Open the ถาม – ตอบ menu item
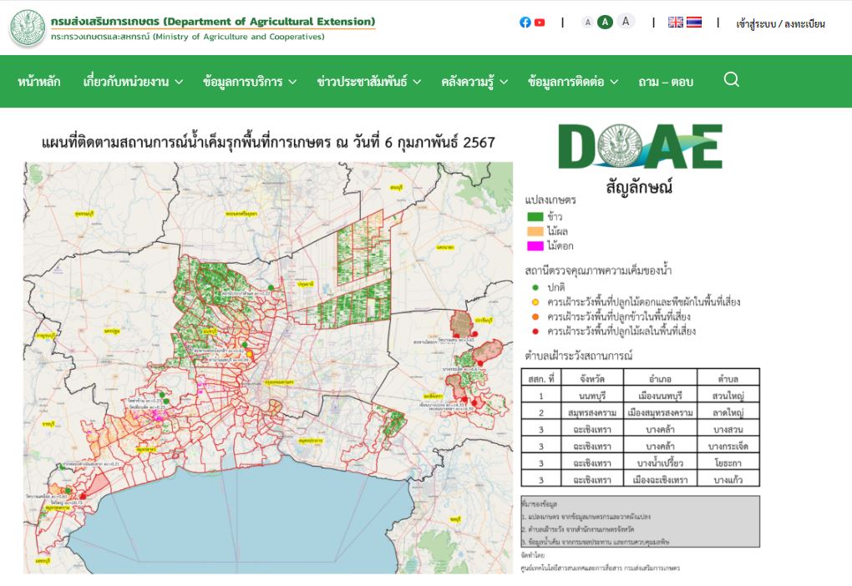The width and height of the screenshot is (852, 586). click(666, 82)
